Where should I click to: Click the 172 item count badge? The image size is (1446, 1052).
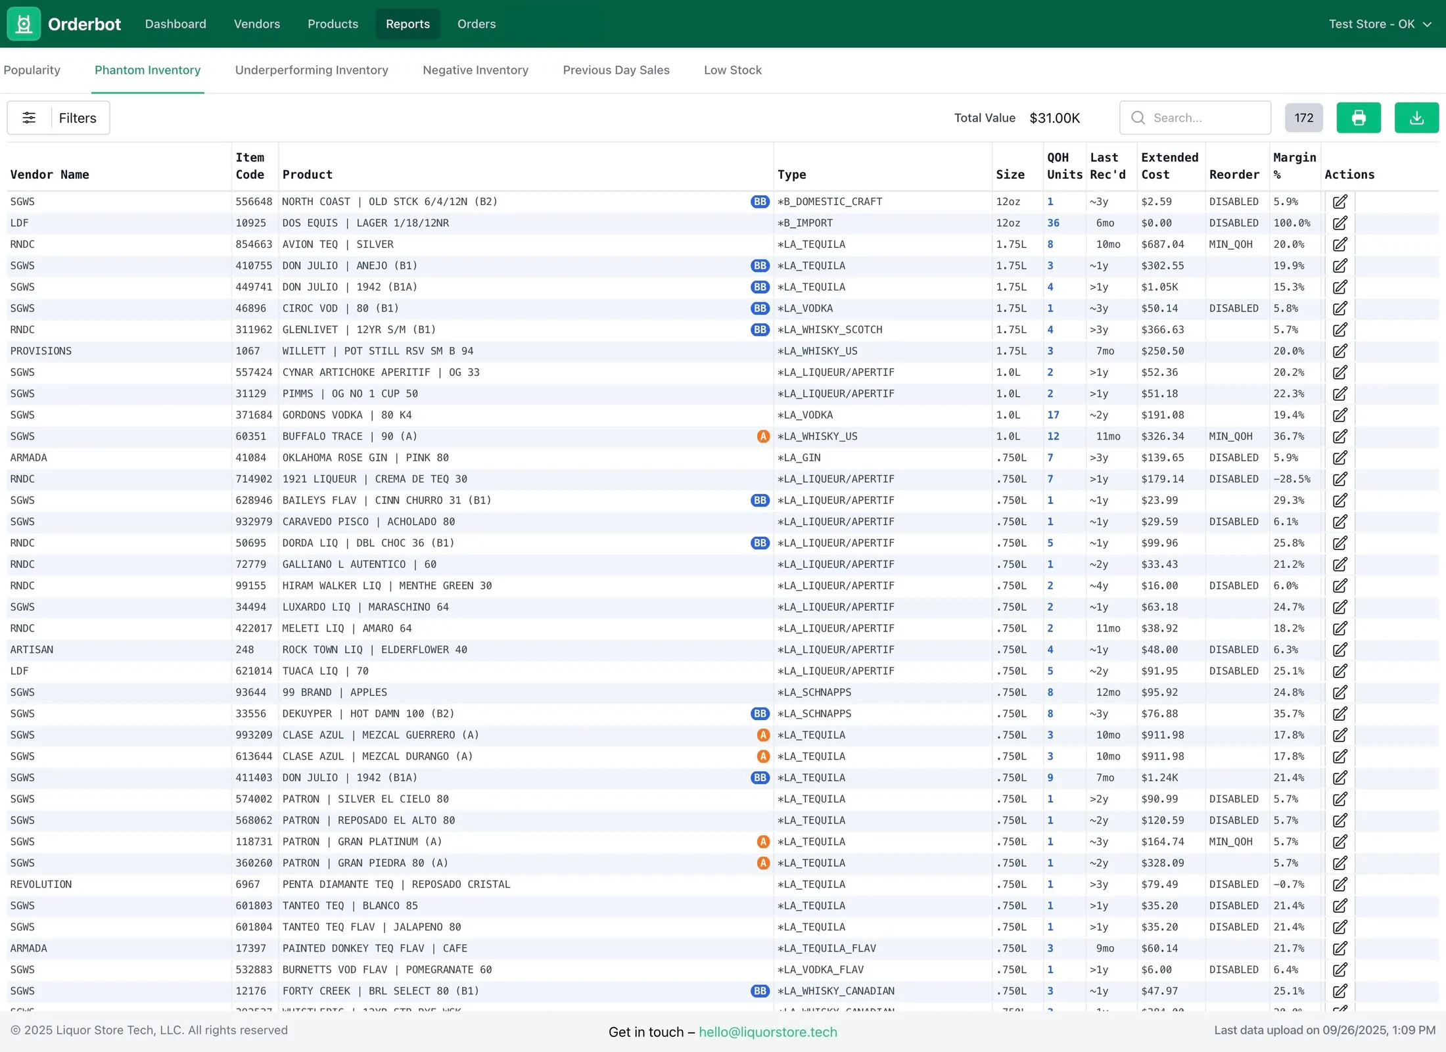(1303, 118)
